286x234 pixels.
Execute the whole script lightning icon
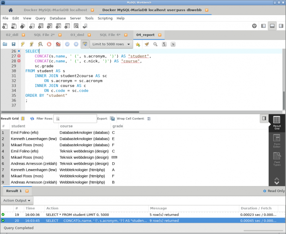click(x=23, y=44)
